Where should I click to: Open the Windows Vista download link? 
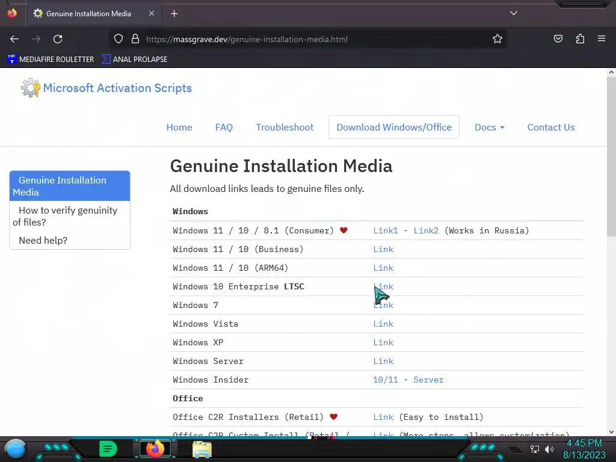[x=383, y=324]
